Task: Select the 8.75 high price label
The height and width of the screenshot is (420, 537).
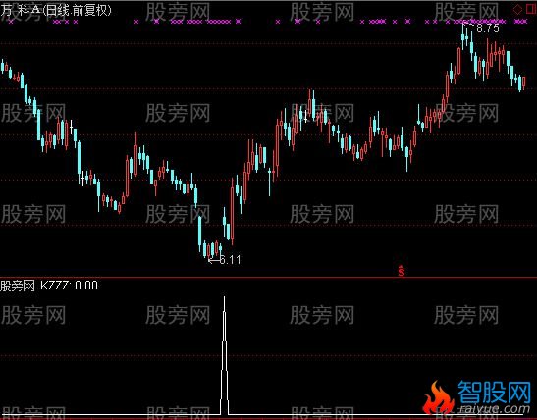Action: click(487, 28)
